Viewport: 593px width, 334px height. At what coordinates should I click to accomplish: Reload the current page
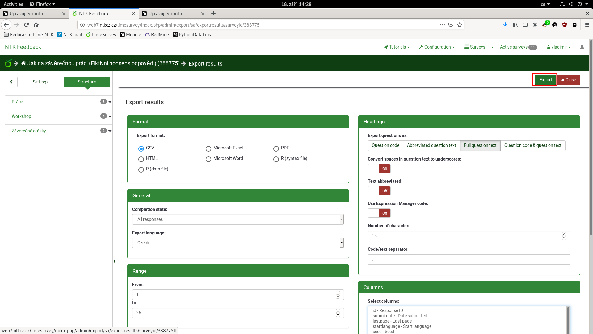click(26, 25)
